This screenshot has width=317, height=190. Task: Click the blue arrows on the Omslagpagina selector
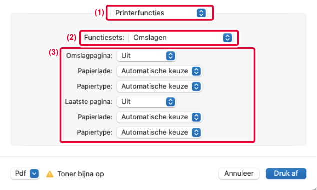170,56
